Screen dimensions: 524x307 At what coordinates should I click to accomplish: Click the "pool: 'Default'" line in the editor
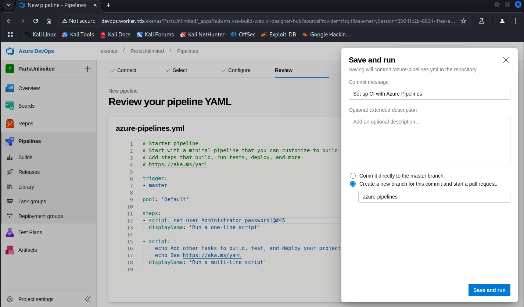point(166,199)
